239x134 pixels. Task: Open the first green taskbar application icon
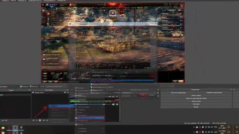click(x=3, y=128)
